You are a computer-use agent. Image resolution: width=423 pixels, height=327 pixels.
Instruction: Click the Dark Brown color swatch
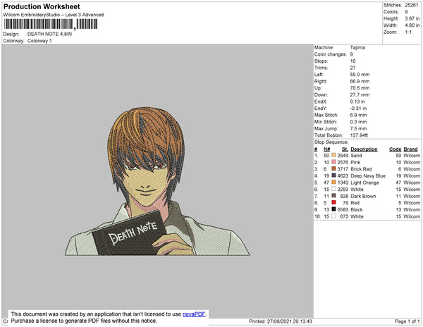[333, 196]
